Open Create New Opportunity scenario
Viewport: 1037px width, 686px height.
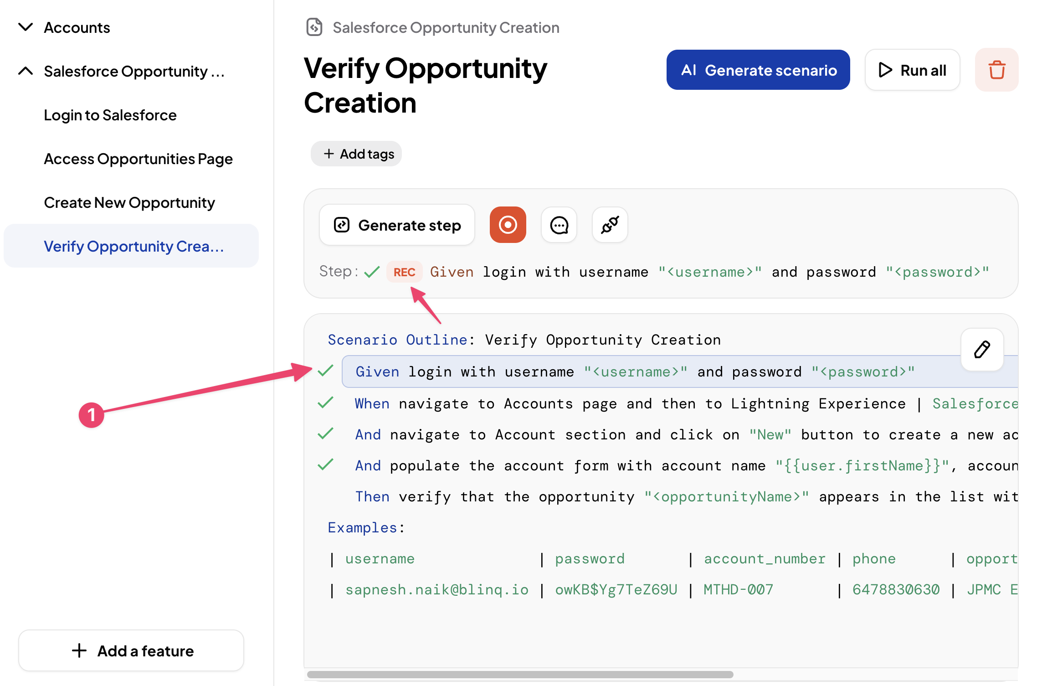[x=129, y=202]
